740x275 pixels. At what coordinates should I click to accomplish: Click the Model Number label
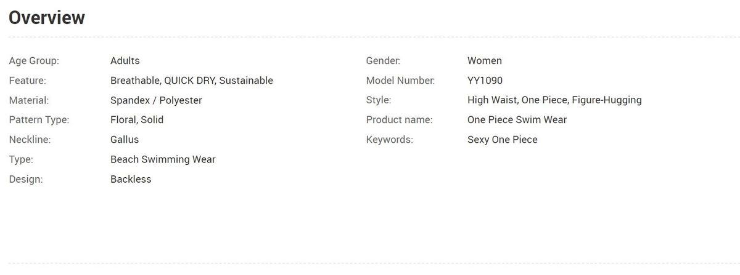400,81
